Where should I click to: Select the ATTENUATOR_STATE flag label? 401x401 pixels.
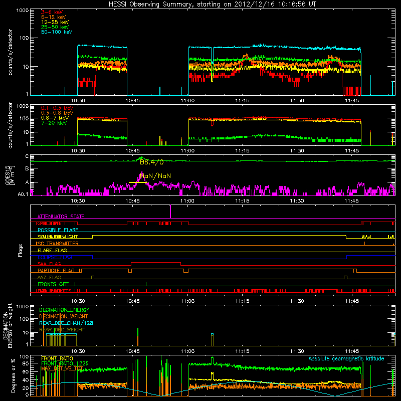61,217
